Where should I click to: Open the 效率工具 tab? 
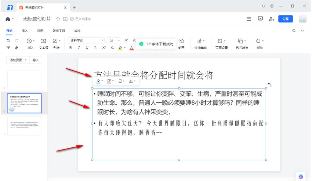[x=59, y=31]
